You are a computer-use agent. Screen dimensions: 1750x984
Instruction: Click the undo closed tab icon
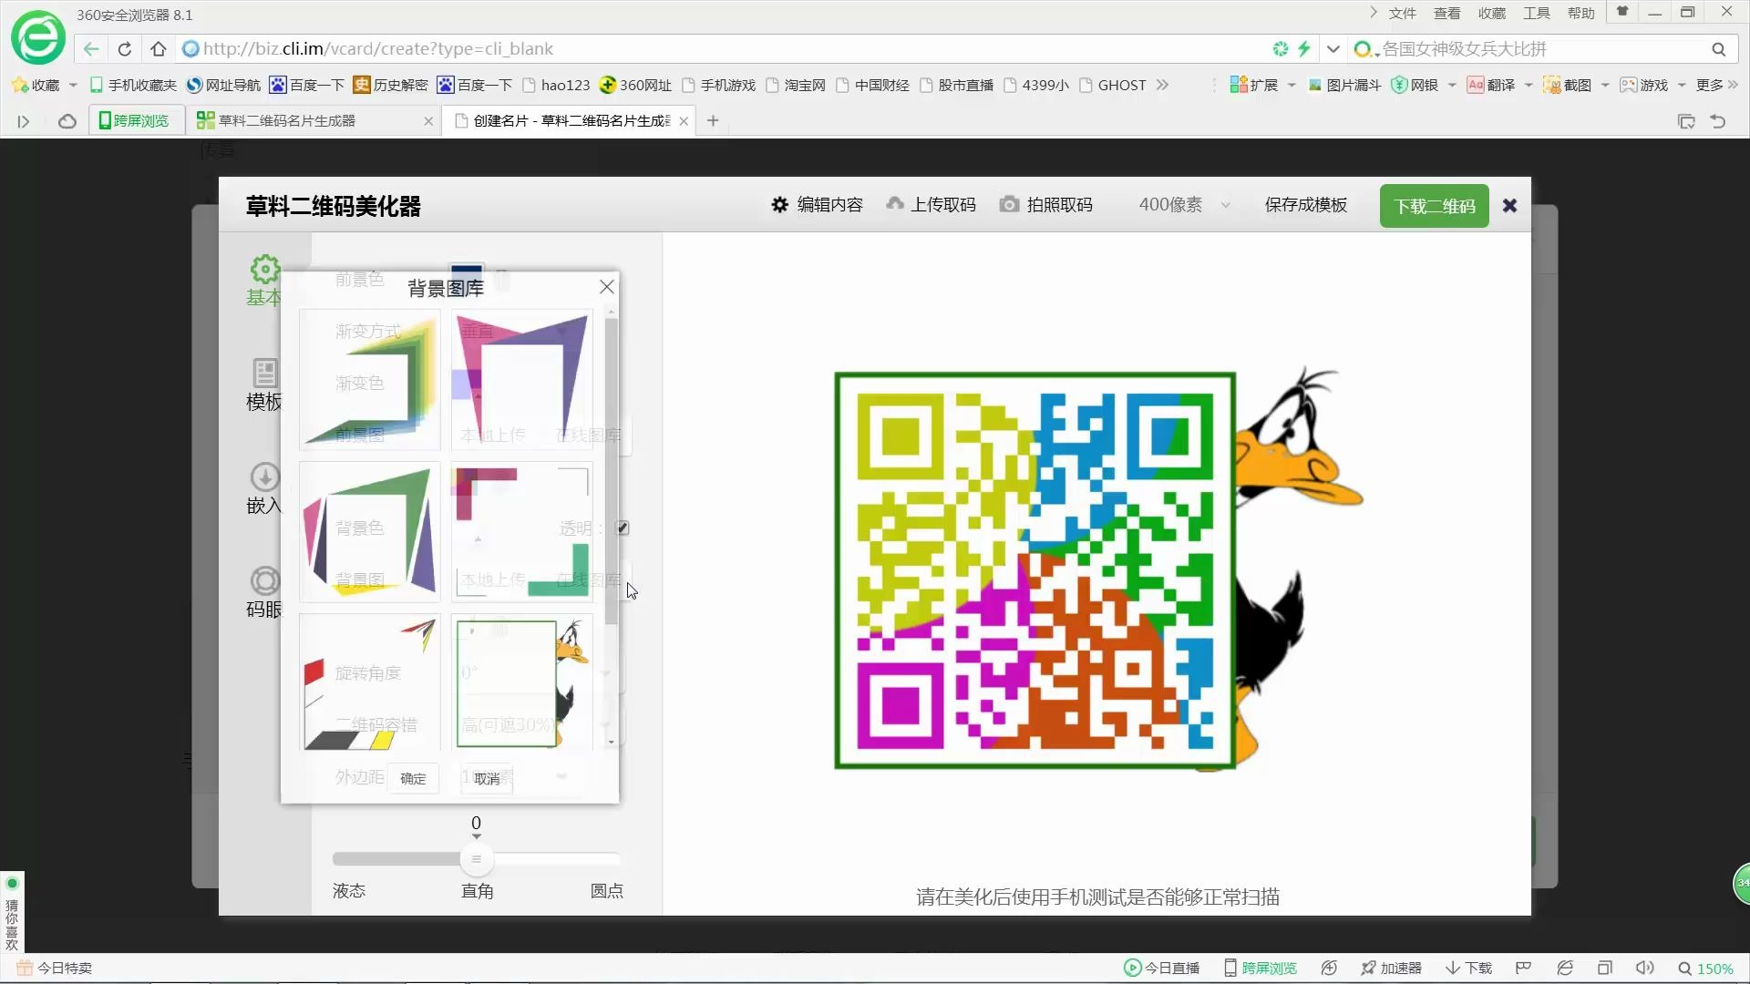point(1718,121)
